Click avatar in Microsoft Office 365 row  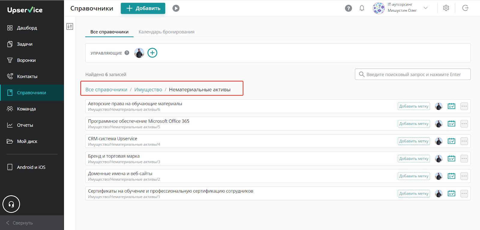click(x=439, y=124)
